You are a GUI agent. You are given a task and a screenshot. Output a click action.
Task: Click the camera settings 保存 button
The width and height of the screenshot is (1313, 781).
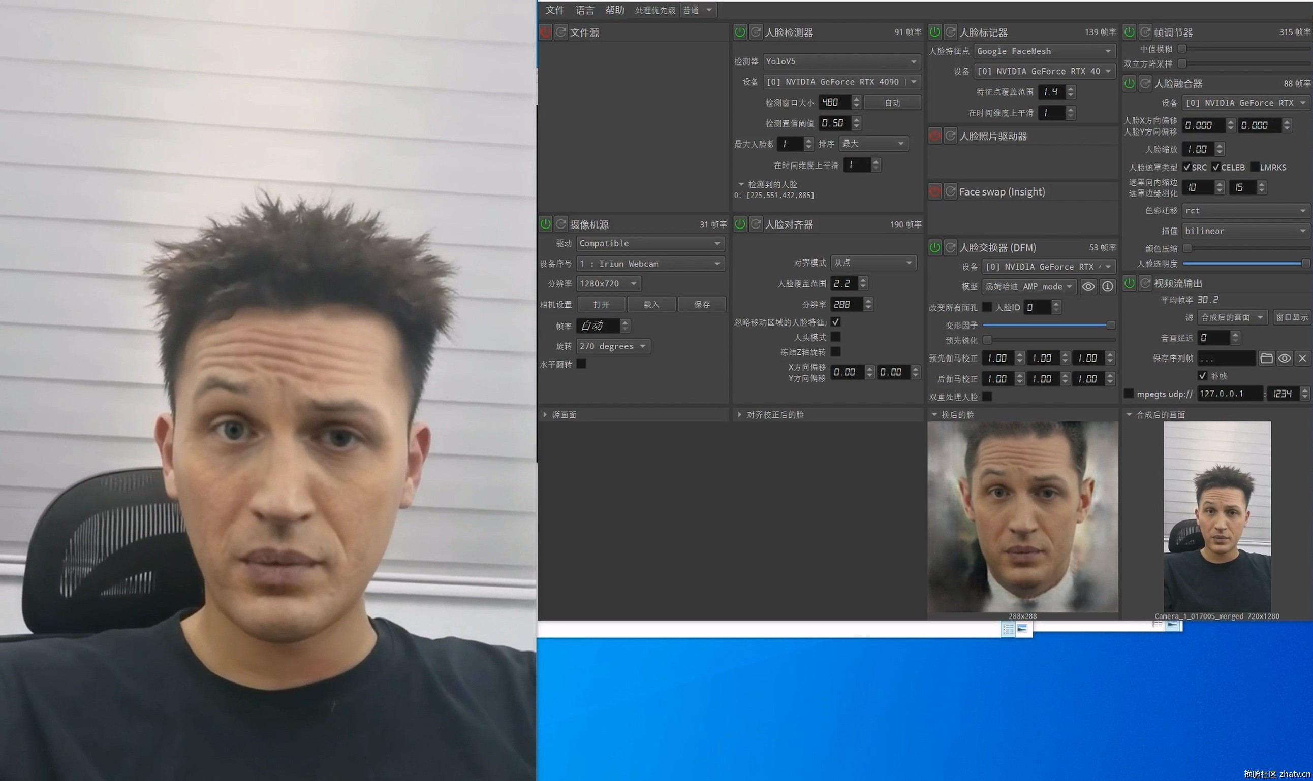click(x=701, y=304)
